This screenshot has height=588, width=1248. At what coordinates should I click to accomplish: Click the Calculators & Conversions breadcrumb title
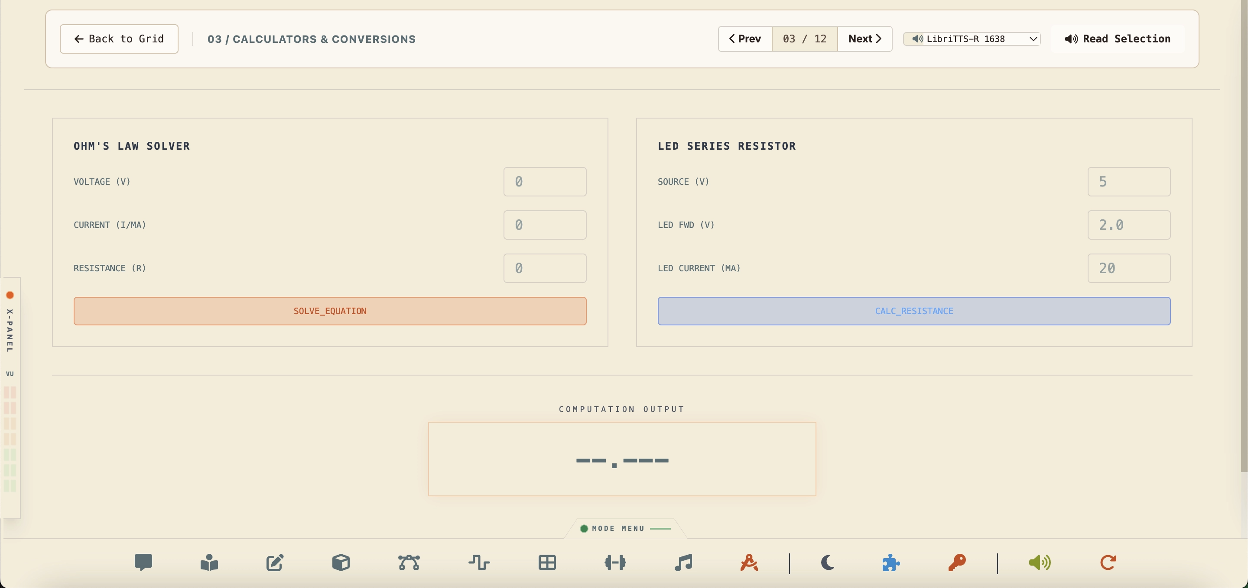(312, 39)
